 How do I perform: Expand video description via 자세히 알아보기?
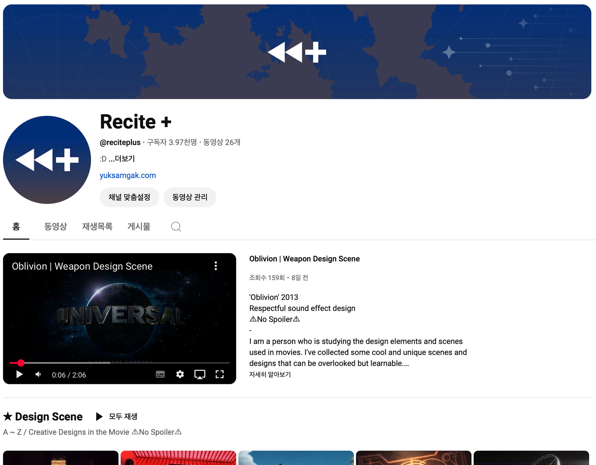point(270,374)
